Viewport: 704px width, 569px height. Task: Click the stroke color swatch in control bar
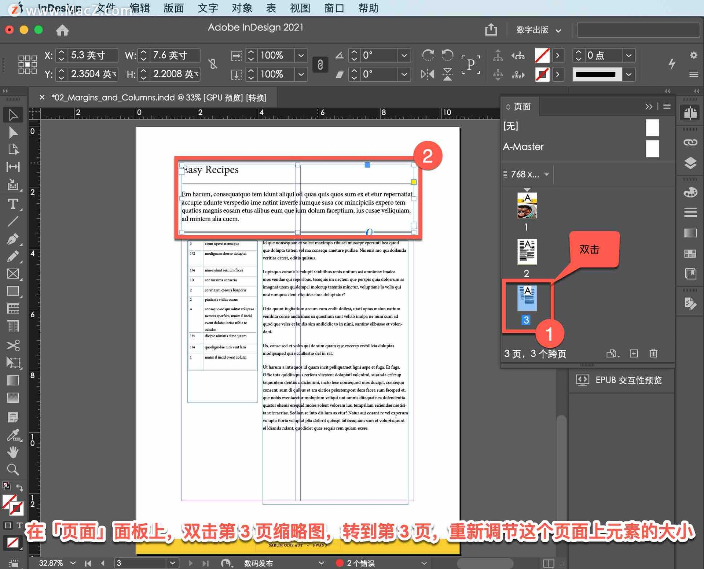[x=542, y=74]
